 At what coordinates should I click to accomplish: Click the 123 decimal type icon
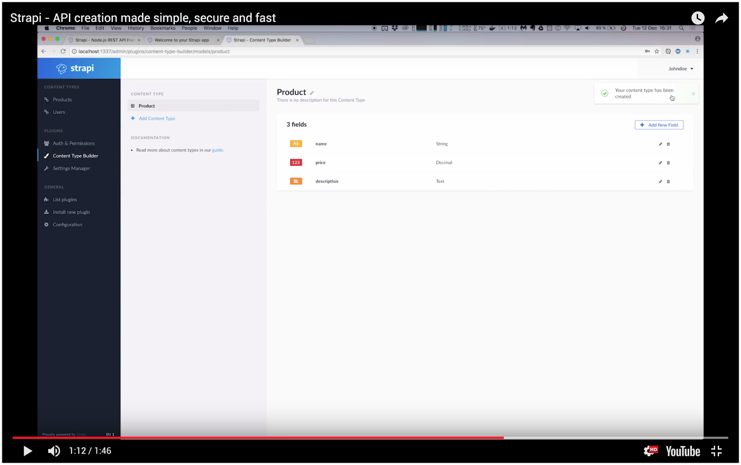tap(296, 163)
